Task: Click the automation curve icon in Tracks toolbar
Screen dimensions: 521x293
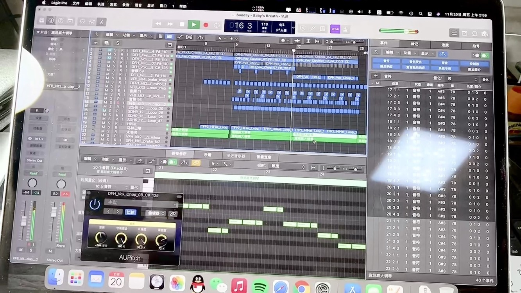Action: click(x=181, y=36)
